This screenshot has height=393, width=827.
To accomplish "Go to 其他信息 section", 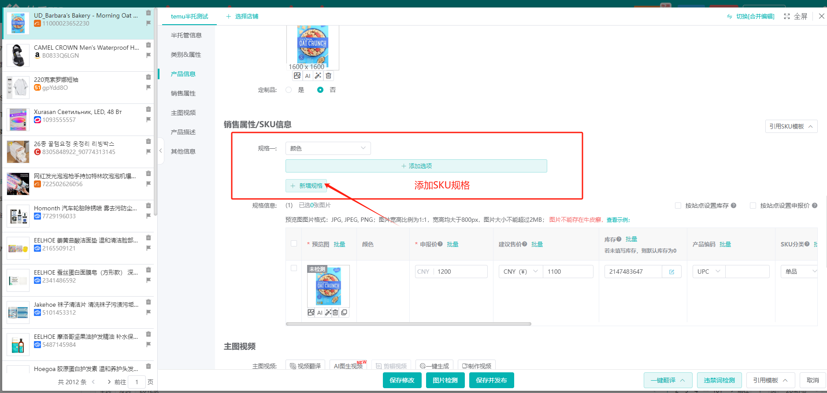I will click(183, 151).
